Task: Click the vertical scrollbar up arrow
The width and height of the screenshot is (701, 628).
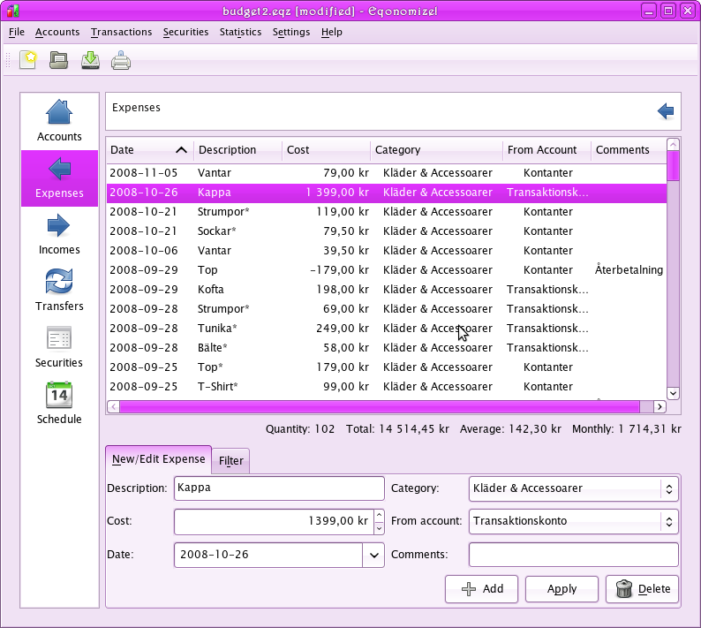Action: (674, 145)
